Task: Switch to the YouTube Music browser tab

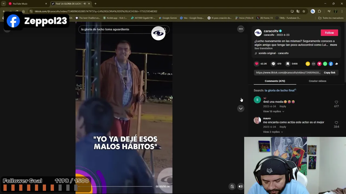Action: (x=27, y=4)
